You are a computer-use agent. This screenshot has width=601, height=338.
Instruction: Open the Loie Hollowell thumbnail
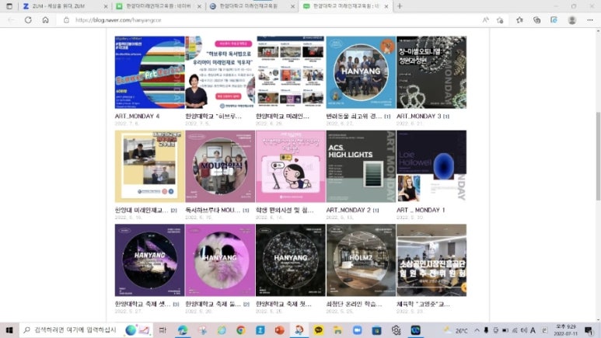coord(432,166)
